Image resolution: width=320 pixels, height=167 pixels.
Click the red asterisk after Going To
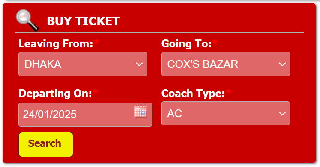pos(215,43)
